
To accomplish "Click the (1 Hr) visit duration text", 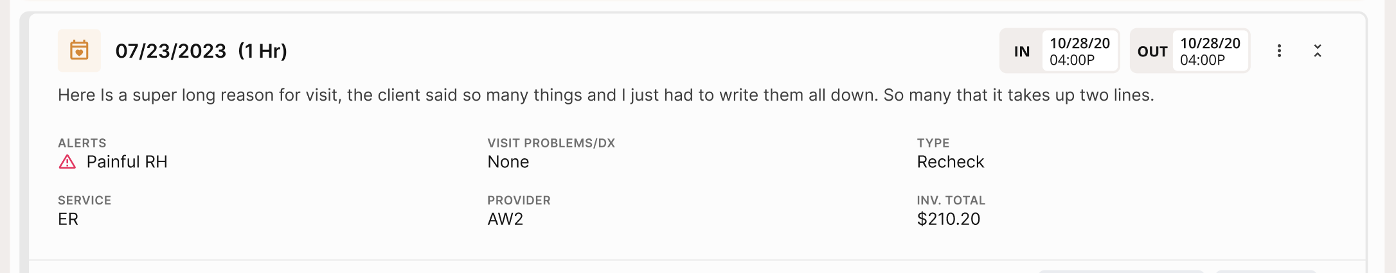I will coord(262,51).
